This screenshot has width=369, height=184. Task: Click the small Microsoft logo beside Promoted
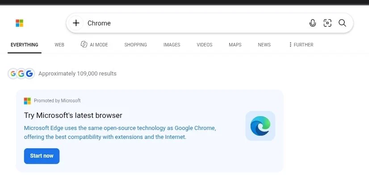tap(27, 101)
